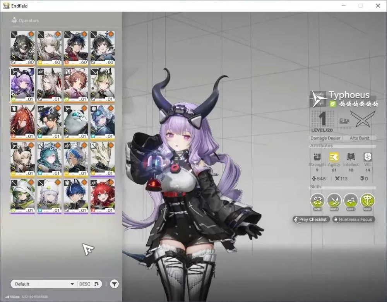
Task: Select the green-haired white-hooded operator portrait
Action: click(22, 196)
